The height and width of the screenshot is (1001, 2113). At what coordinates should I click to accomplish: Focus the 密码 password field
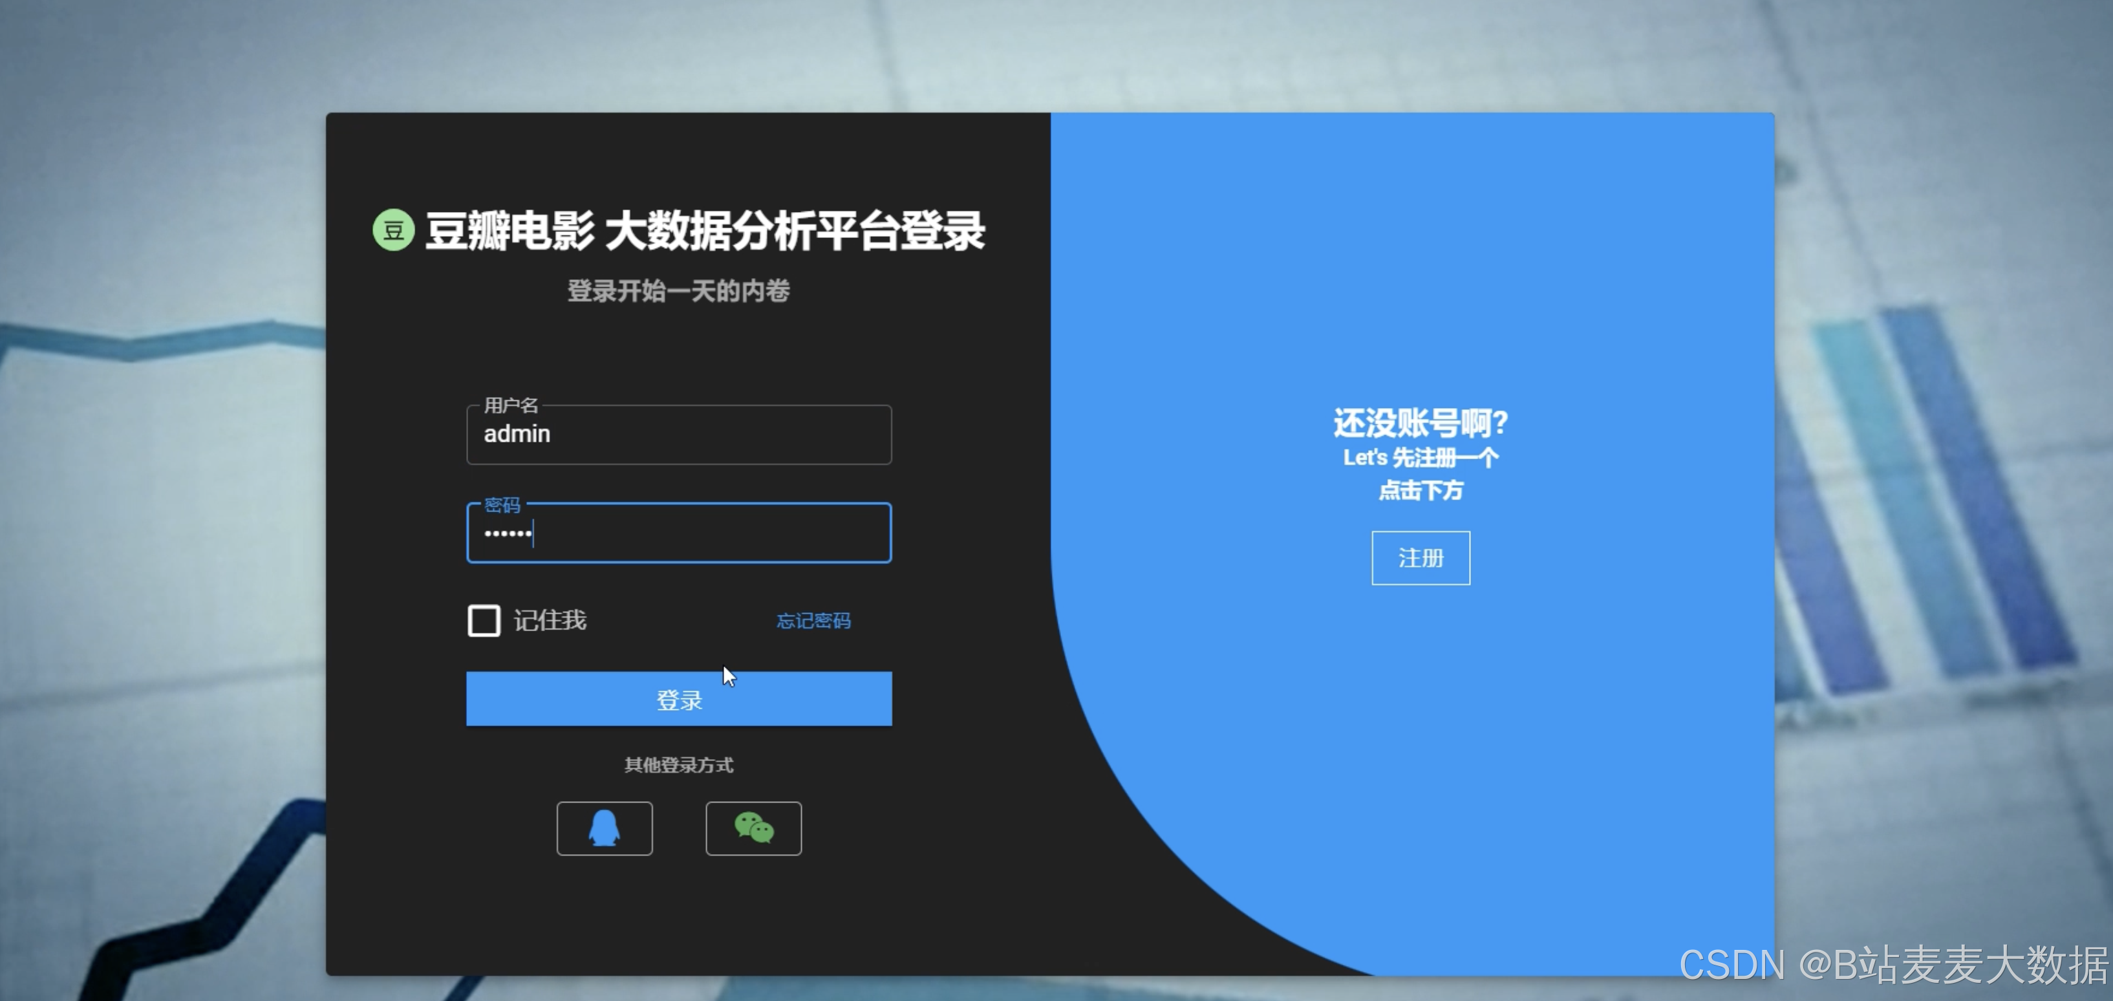point(679,533)
